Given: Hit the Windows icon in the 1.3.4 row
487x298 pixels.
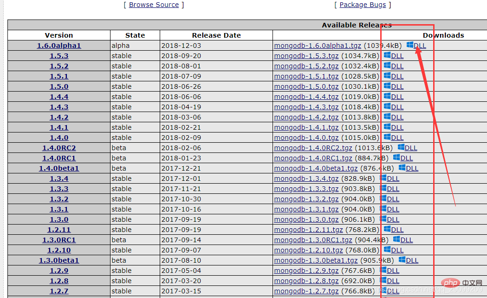Looking at the screenshot, I should point(383,178).
